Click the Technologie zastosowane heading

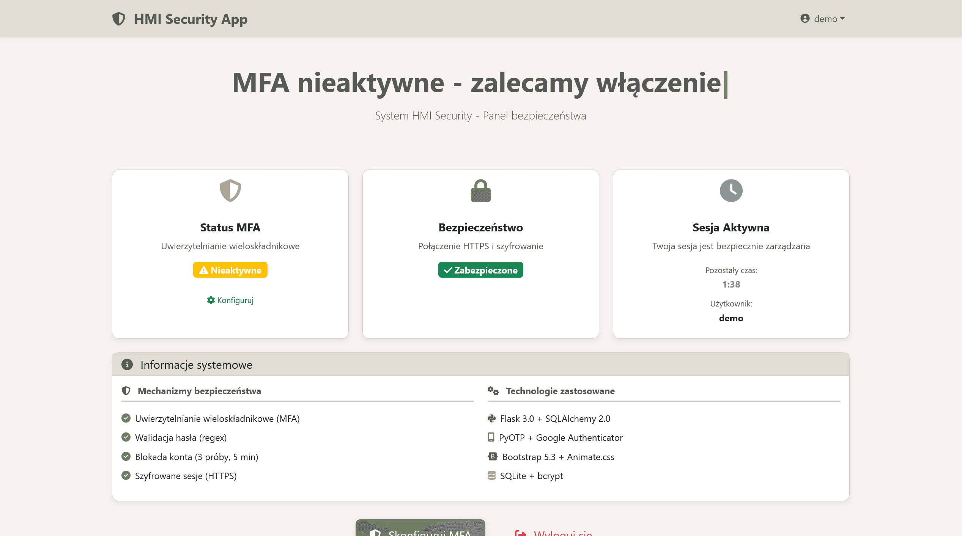tap(560, 391)
